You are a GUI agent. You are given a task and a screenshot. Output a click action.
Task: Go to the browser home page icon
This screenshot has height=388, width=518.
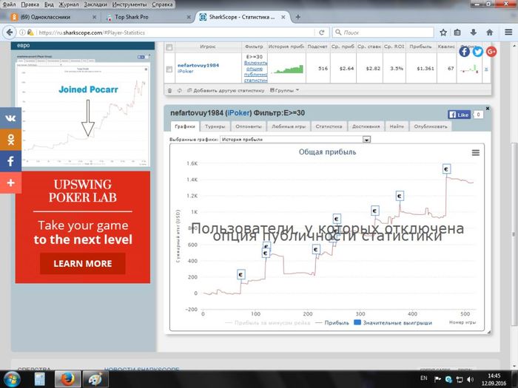click(x=490, y=33)
